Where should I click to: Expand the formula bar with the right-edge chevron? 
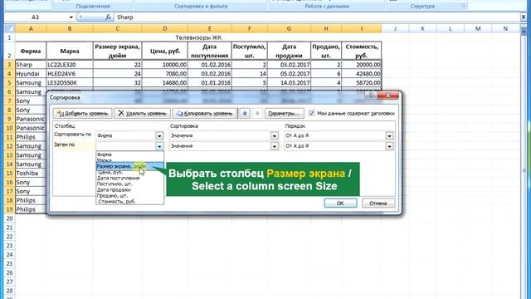click(x=524, y=17)
